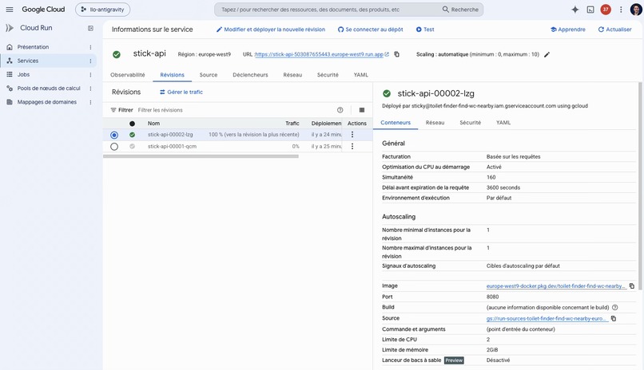Open the main navigation hamburger menu
The height and width of the screenshot is (370, 644).
[x=10, y=10]
